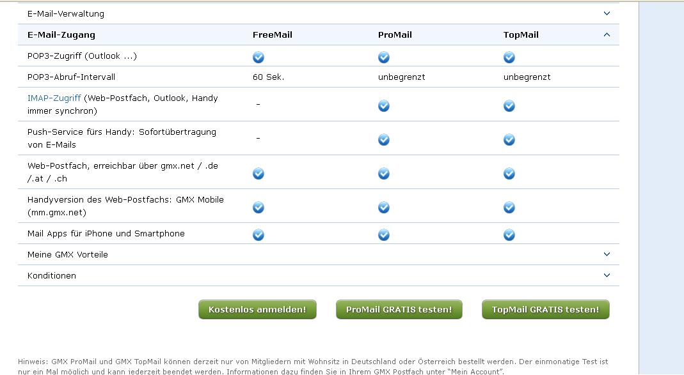Click TopMail checkmark for Mail Apps row
Viewport: 684px width, 375px height.
pyautogui.click(x=509, y=235)
